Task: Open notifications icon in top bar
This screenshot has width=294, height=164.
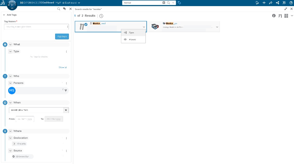Action: pyautogui.click(x=257, y=3)
